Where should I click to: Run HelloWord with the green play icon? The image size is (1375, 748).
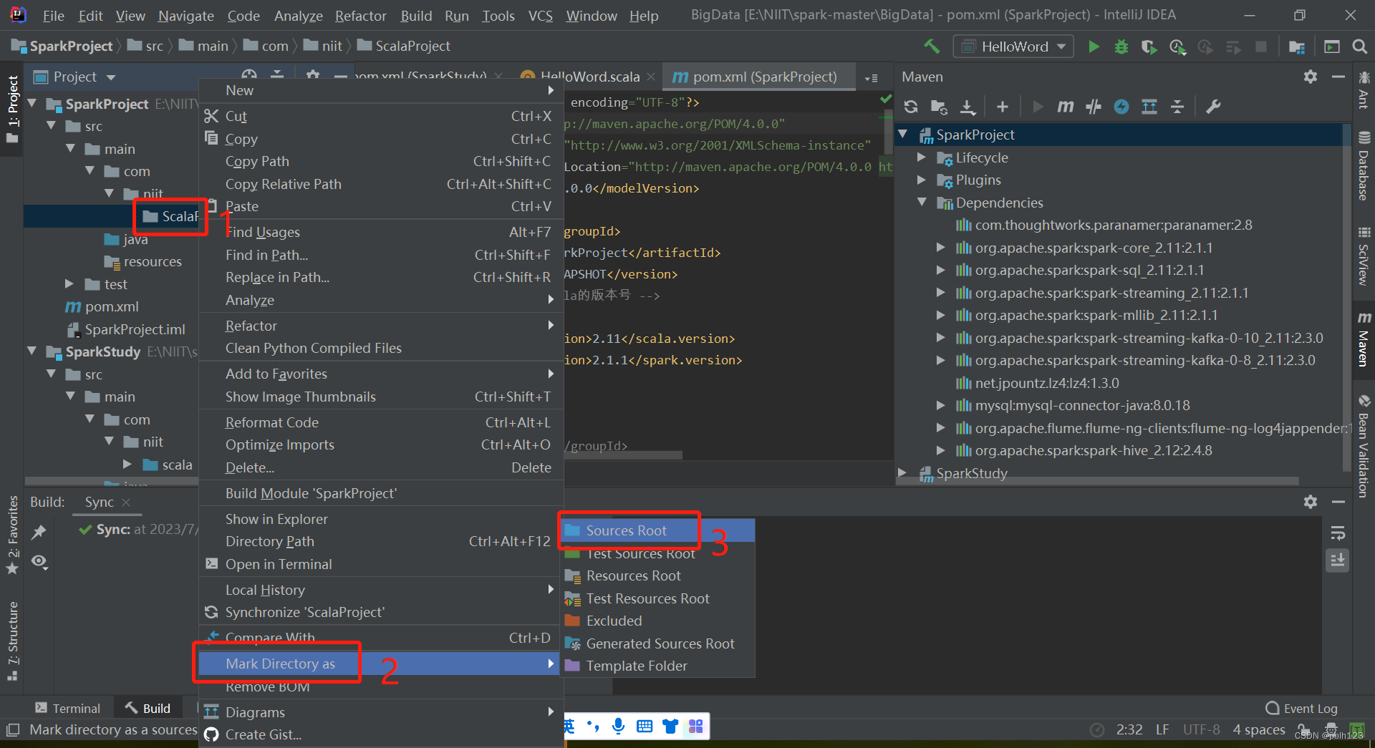point(1094,47)
